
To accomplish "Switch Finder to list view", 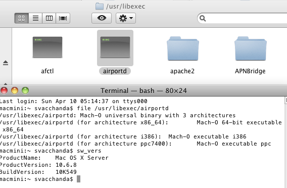I will [35, 18].
